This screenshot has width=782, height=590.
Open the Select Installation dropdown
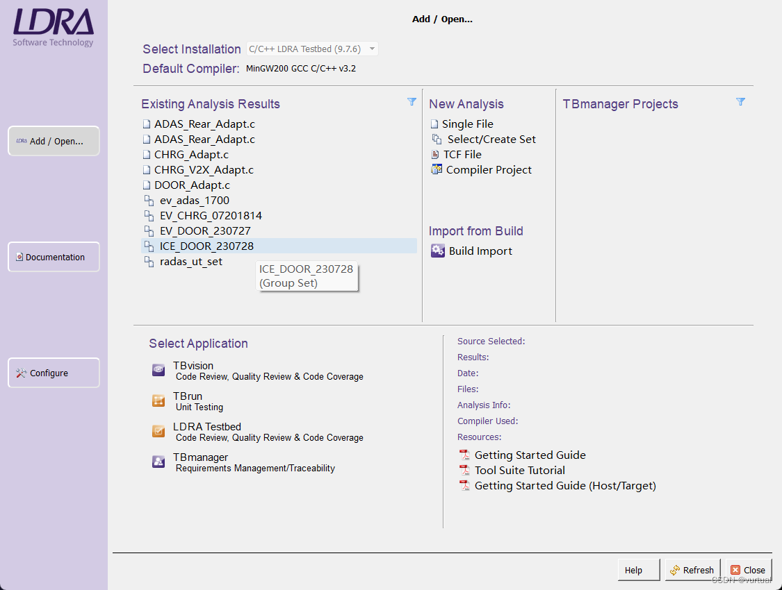312,49
